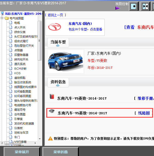154x156 pixels.
Task: Click the page icon next to 车门
Action: pos(11,137)
